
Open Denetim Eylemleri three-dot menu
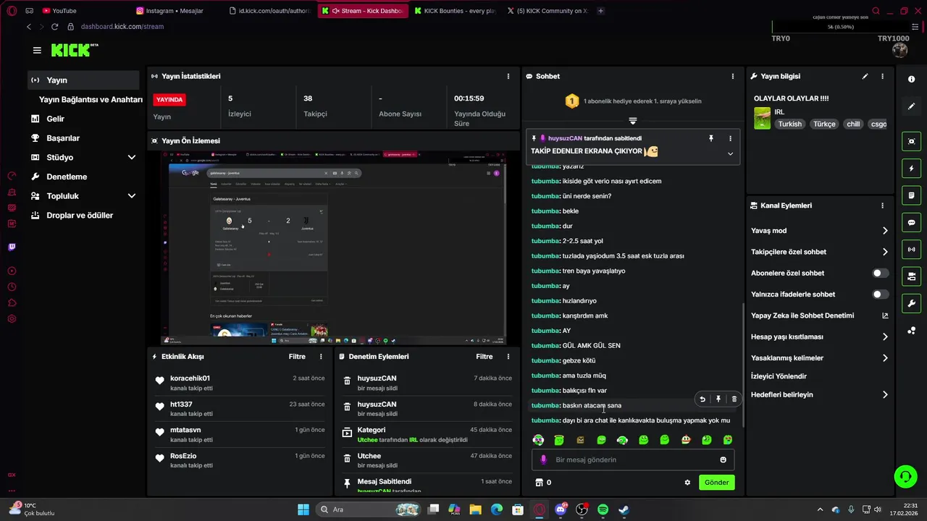(x=508, y=357)
